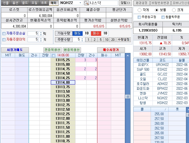Tick the 원클릭주문 checkbox
This screenshot has height=143, width=189.
pos(163,17)
